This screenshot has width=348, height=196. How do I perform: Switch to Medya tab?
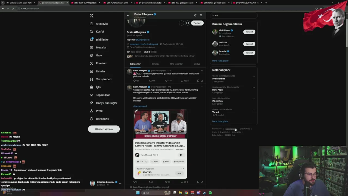click(197, 64)
